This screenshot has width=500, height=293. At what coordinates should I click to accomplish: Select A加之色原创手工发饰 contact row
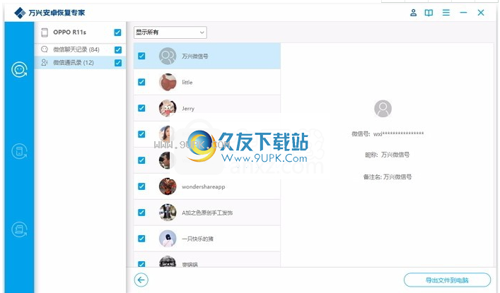(207, 213)
